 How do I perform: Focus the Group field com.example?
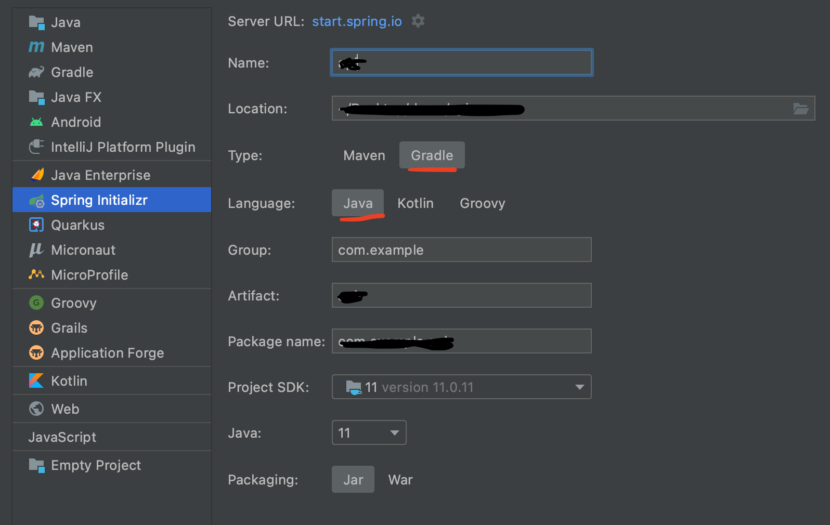coord(462,250)
